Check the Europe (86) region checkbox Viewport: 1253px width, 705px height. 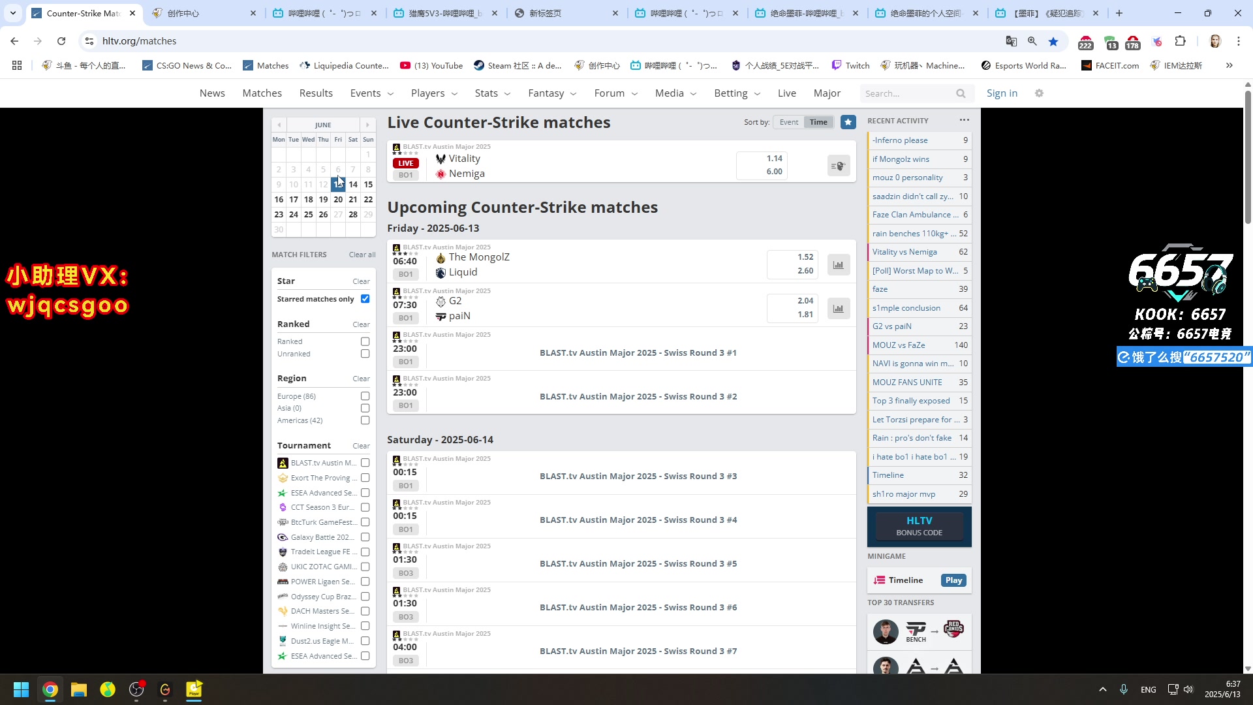click(x=365, y=396)
